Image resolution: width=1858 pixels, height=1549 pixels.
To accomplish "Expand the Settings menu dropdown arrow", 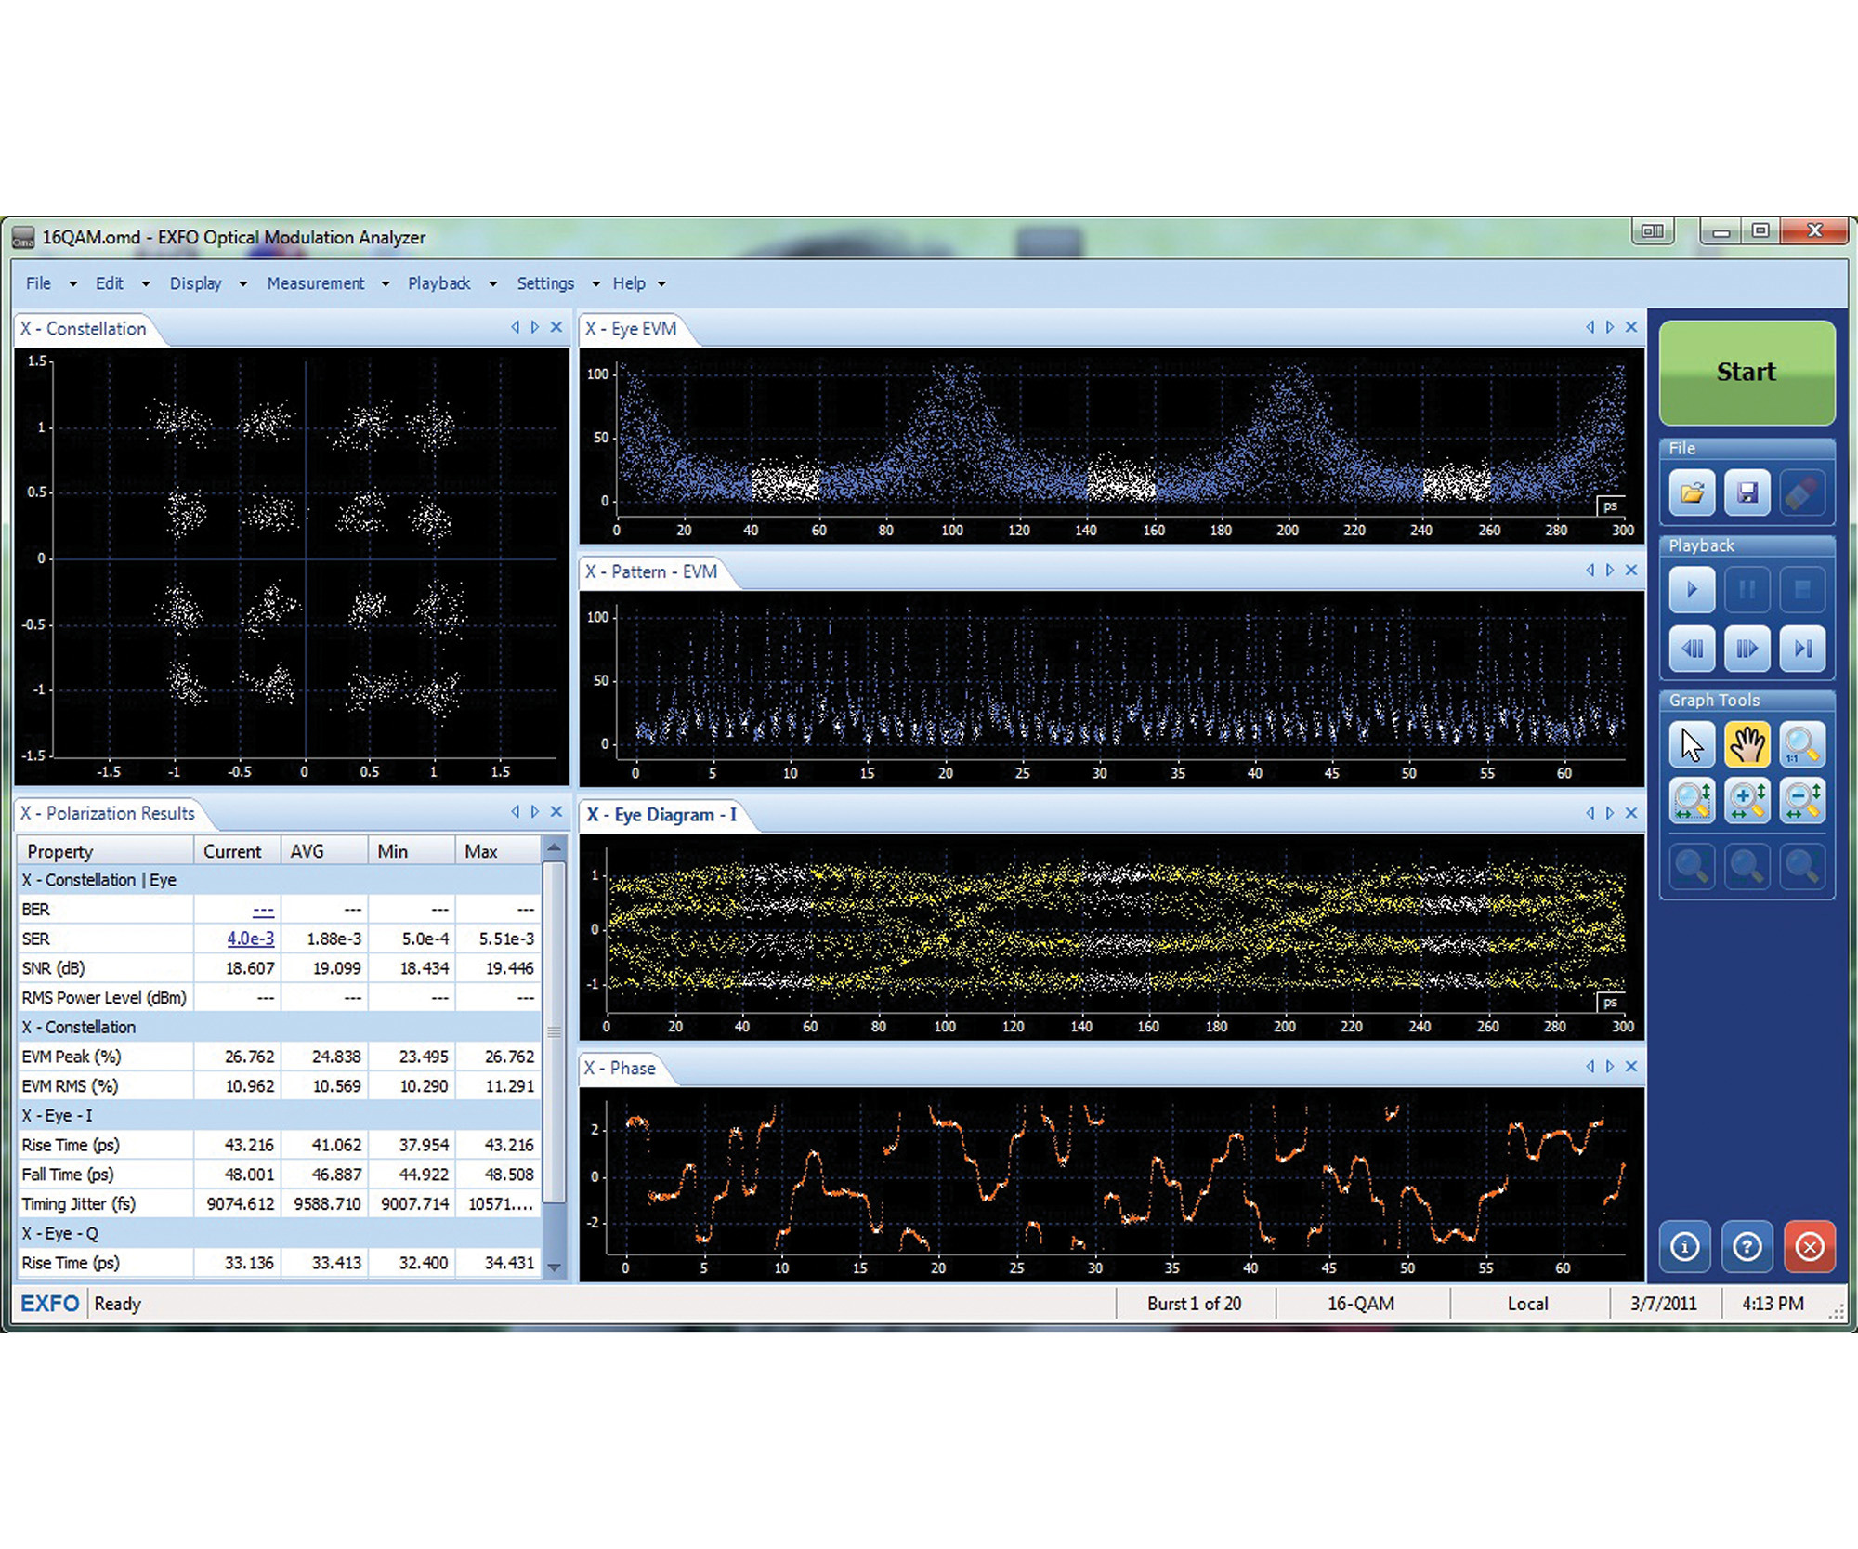I will click(595, 284).
